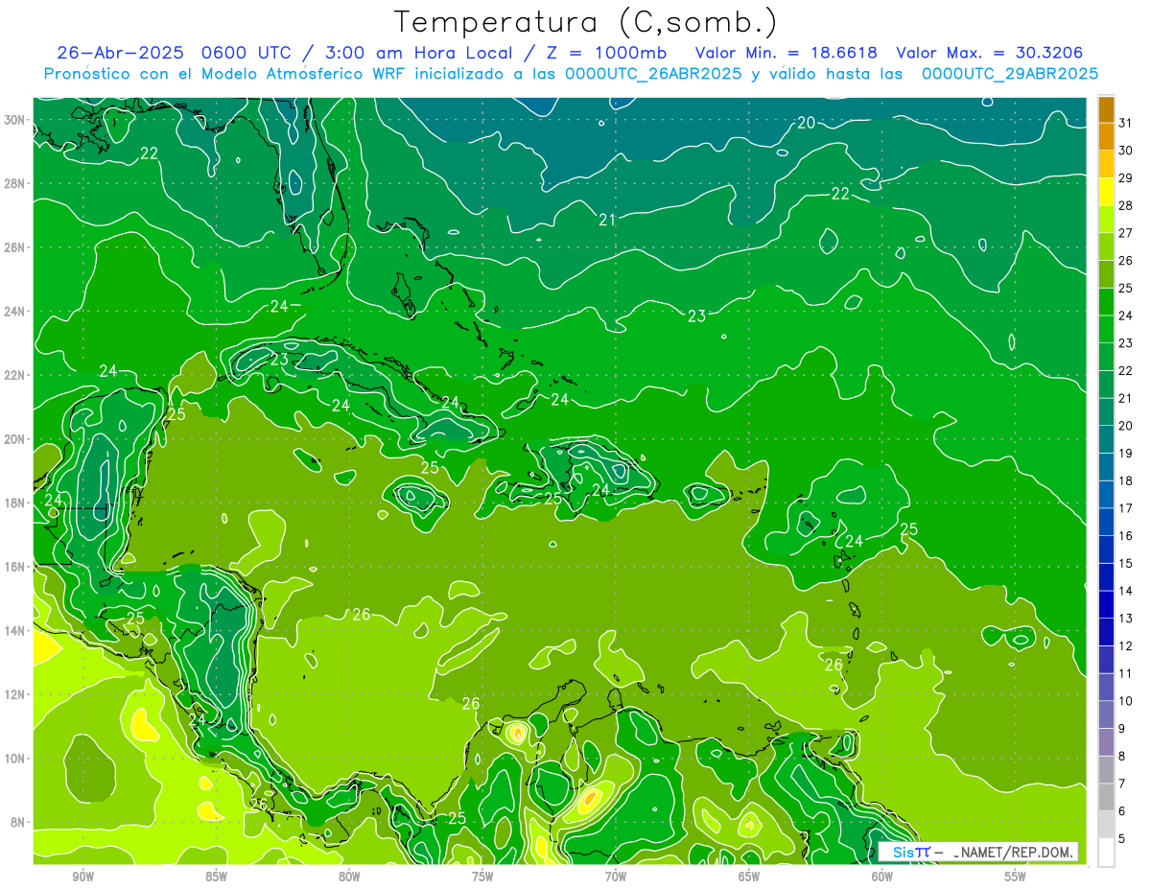Viewport: 1151px width, 889px height.
Task: Click the legend scale number 12
Action: click(x=1126, y=645)
